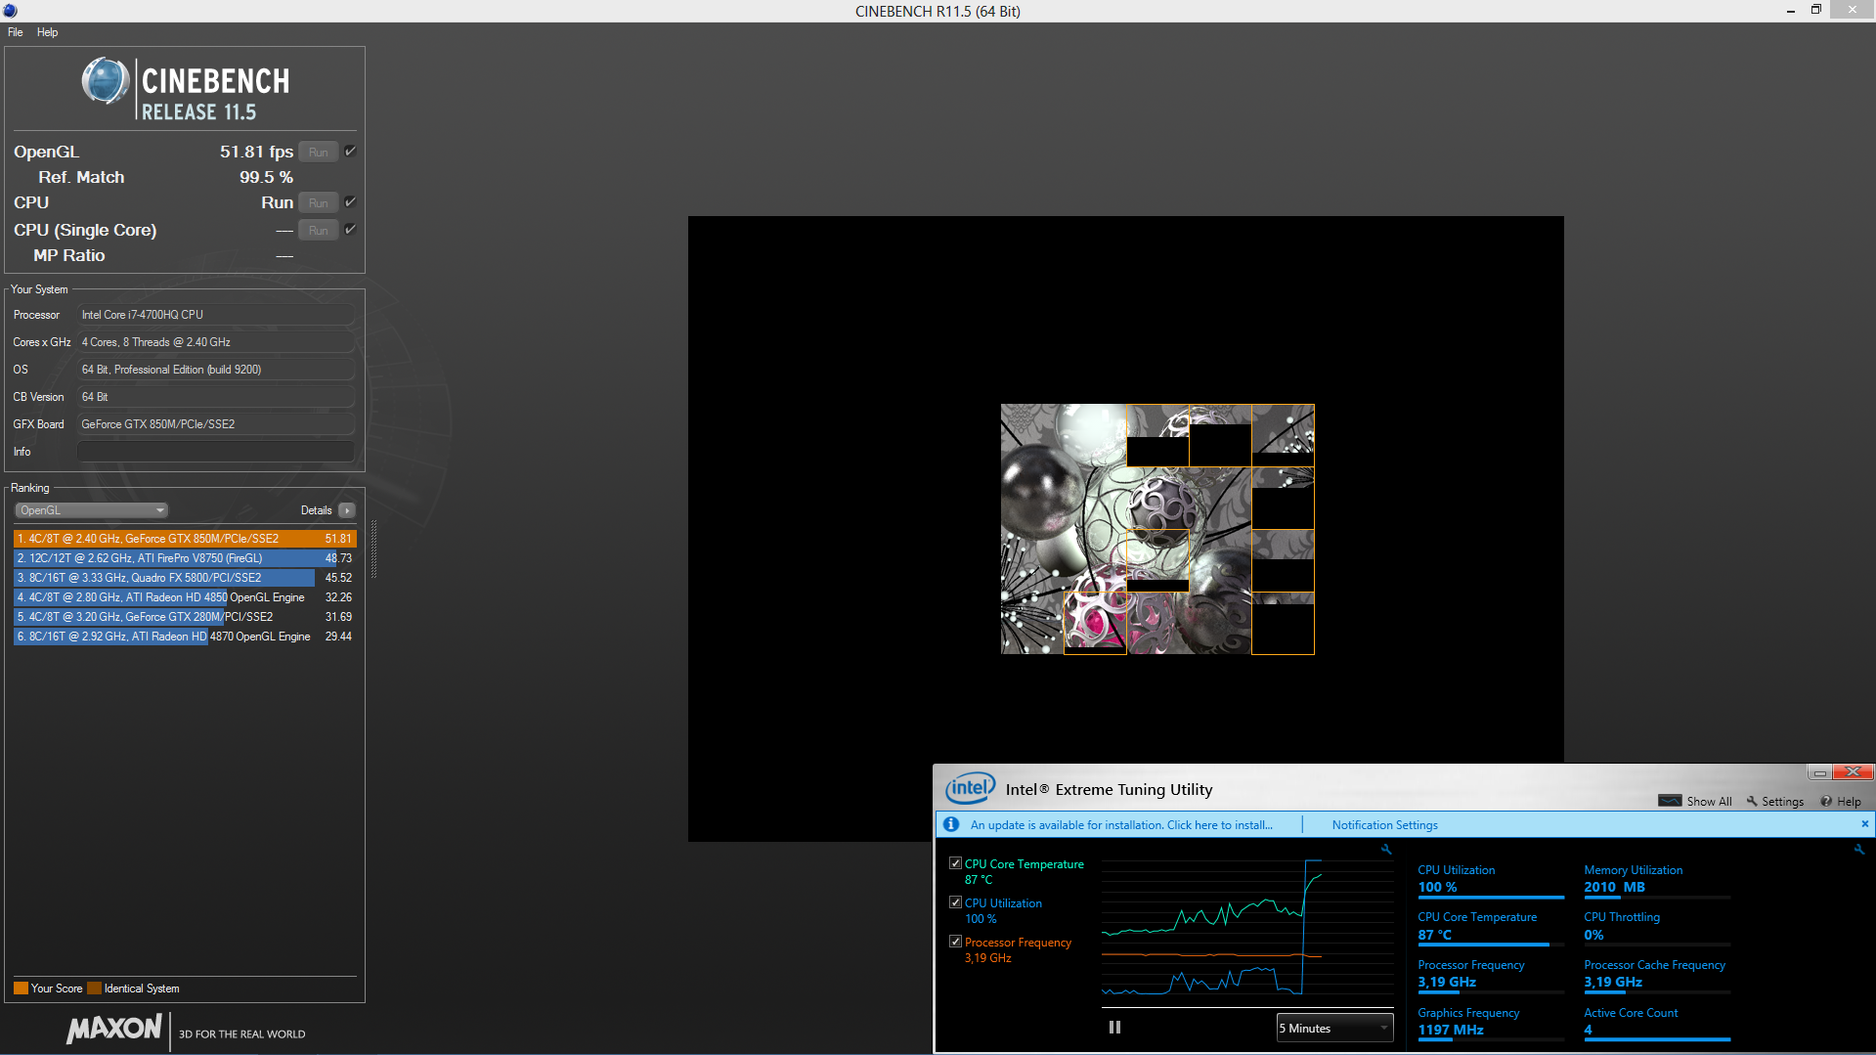Run the CPU (Single Core) benchmark

[x=318, y=230]
